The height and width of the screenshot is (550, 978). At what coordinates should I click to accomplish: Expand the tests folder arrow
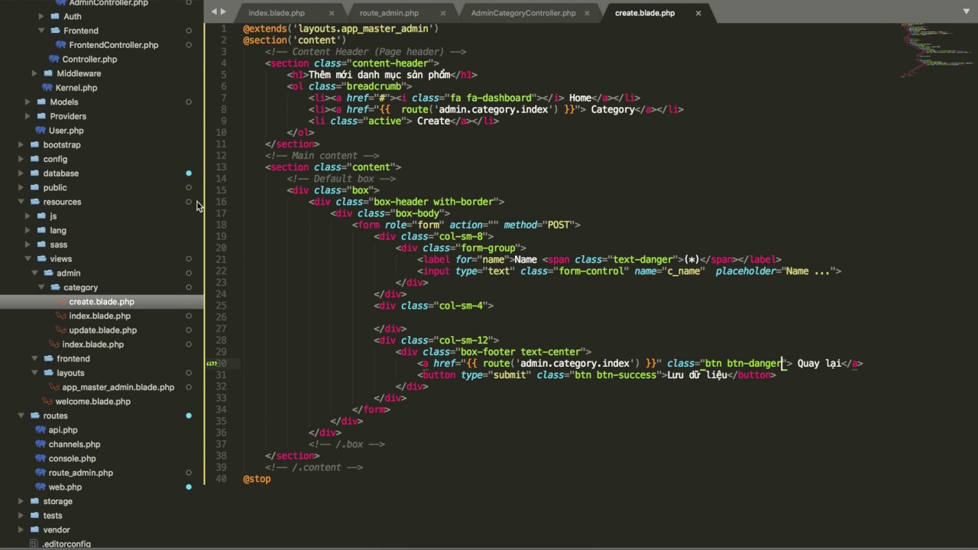coord(21,516)
